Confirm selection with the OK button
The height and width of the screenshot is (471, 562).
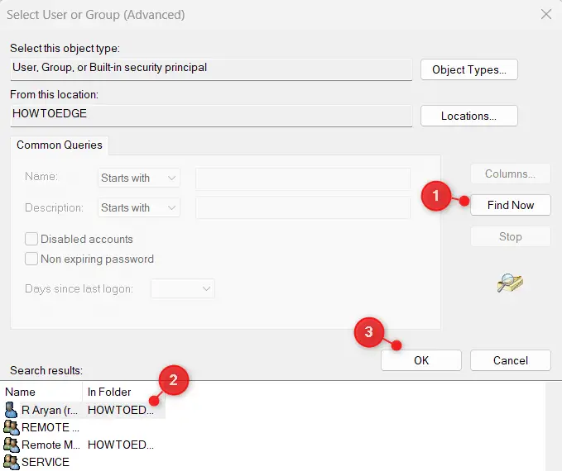tap(421, 360)
